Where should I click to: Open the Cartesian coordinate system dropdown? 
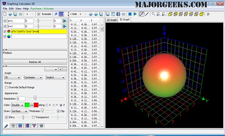pos(33,77)
